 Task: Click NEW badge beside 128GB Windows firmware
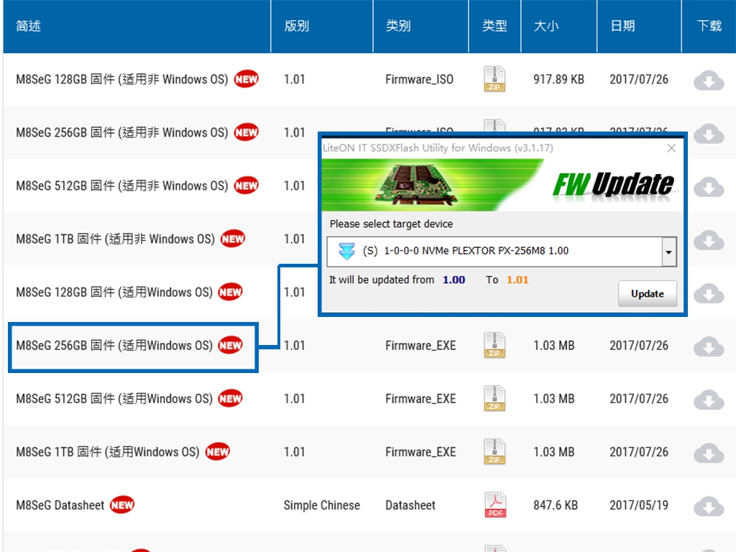(x=230, y=292)
